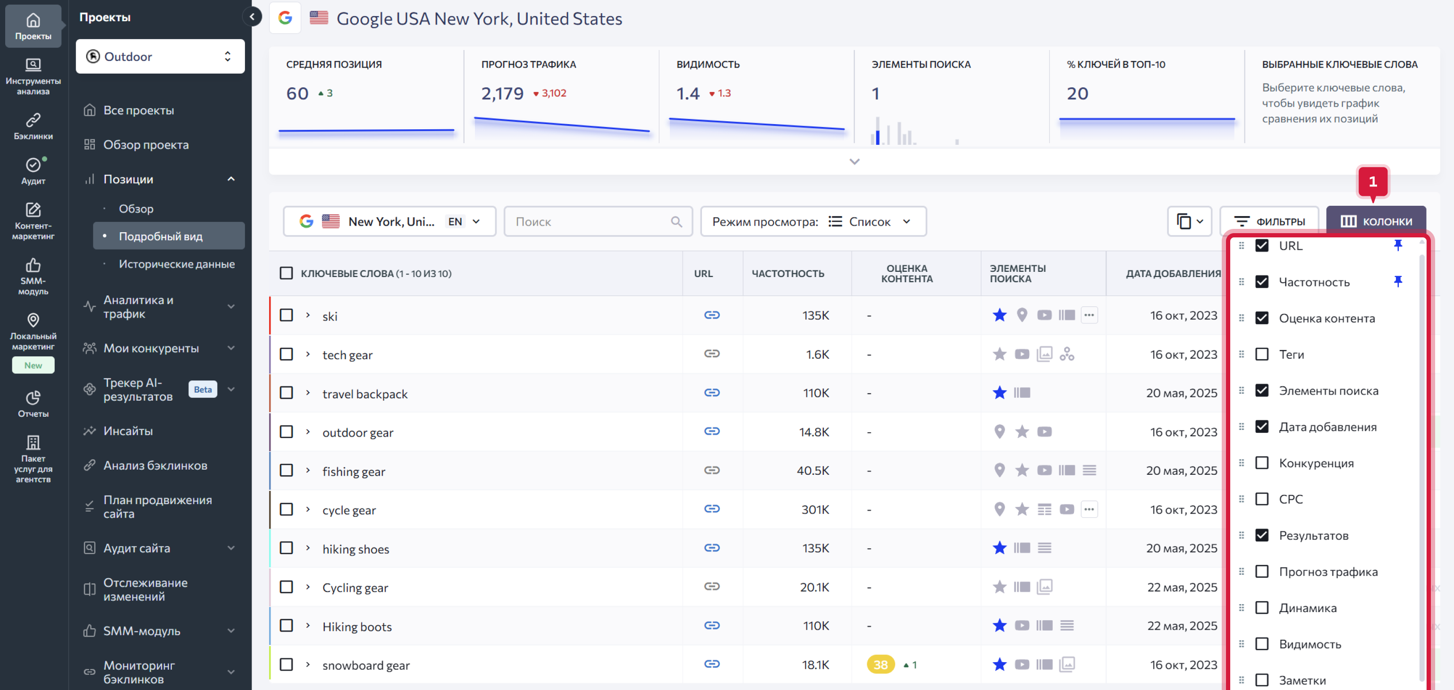Click the URL link icon for tech gear

712,354
